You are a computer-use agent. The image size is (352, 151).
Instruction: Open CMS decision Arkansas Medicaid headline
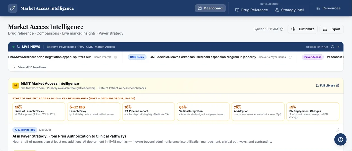203,57
